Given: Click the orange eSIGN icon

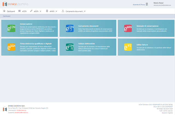Looking at the screenshot, I should [11, 47].
